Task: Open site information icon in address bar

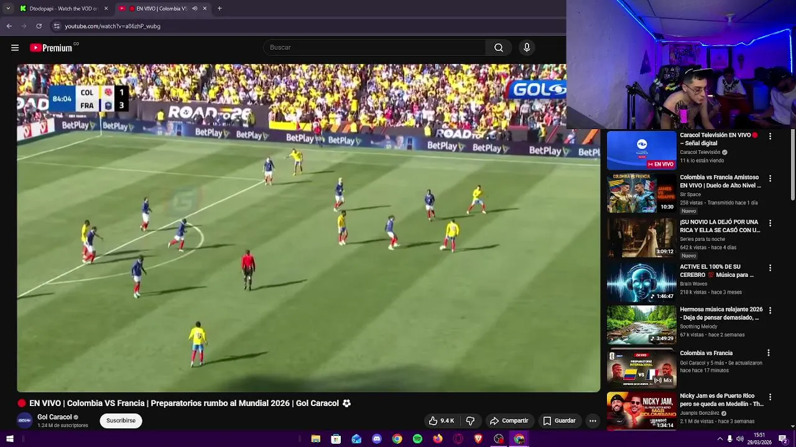Action: pos(57,26)
